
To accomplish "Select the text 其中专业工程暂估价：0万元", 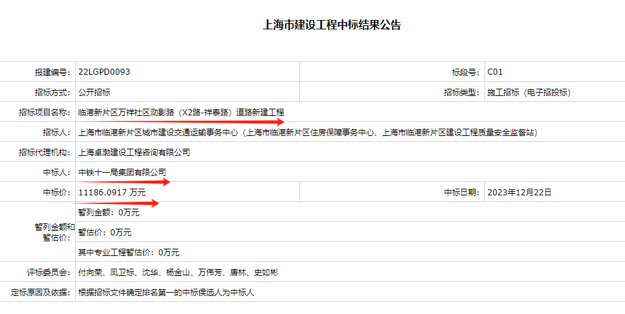I will coord(129,252).
